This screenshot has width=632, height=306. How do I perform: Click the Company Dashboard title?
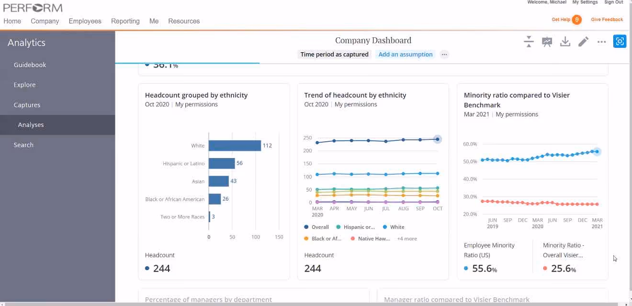[x=373, y=40]
